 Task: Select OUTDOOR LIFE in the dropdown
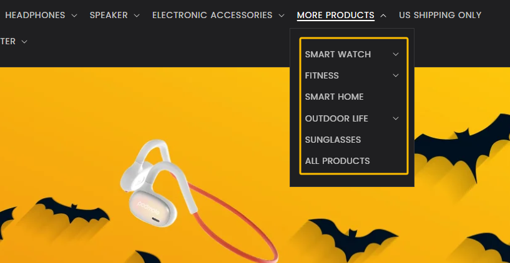tap(336, 118)
